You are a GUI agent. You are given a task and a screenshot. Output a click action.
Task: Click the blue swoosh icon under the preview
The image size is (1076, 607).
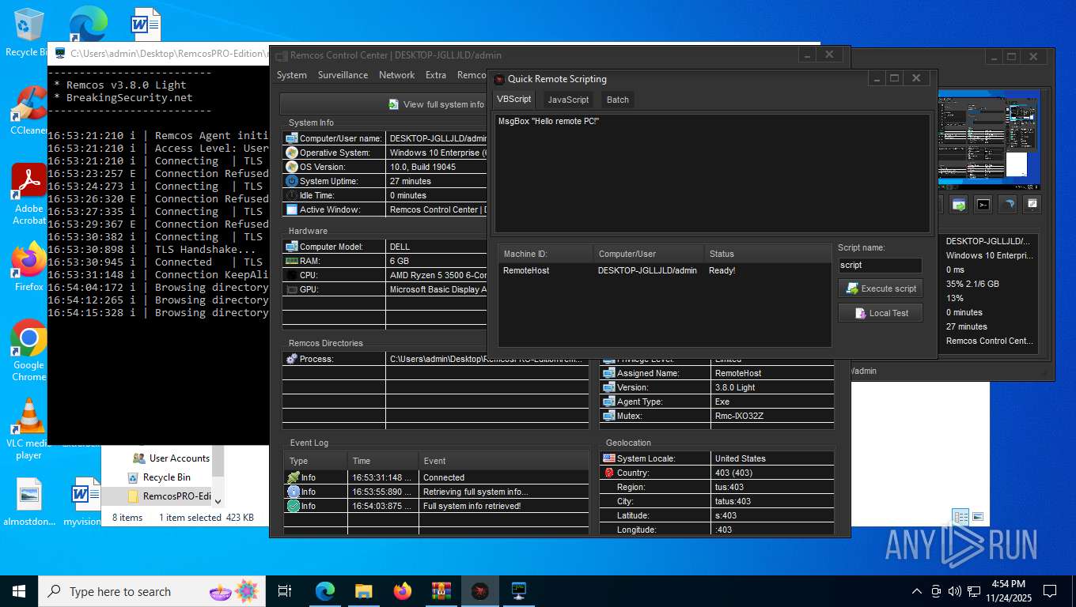(x=1007, y=204)
